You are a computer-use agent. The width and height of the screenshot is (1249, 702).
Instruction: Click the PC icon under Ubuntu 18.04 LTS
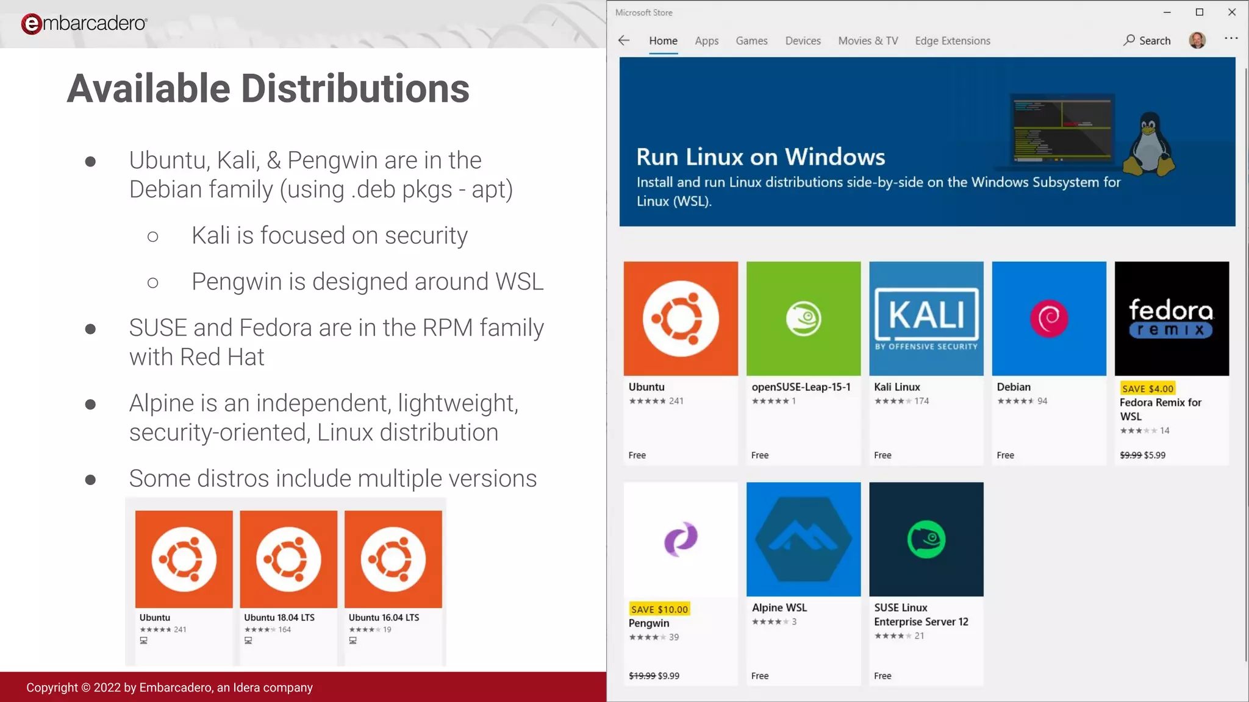[x=248, y=640]
